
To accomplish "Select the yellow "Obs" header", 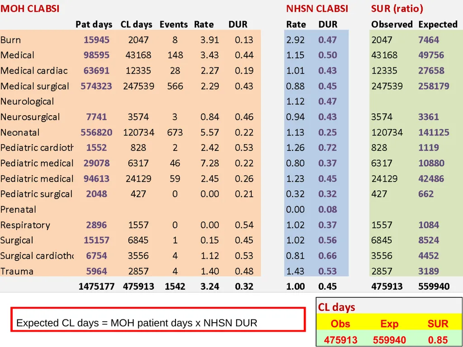I will 340,324.
